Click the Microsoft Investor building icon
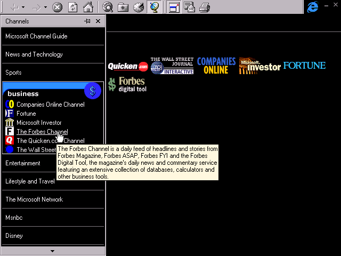 click(10, 122)
